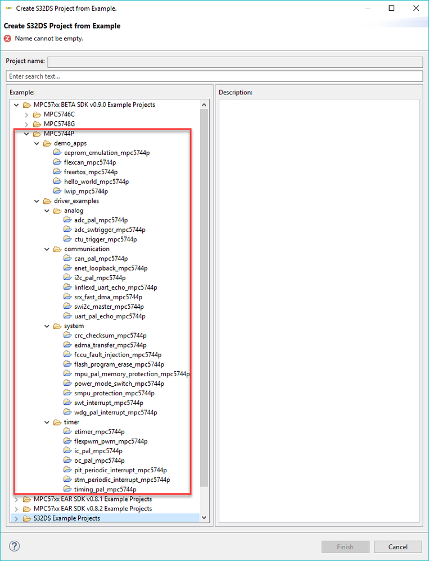Viewport: 429px width, 561px height.
Task: Close the Create S32DS Project dialog
Action: coord(416,8)
